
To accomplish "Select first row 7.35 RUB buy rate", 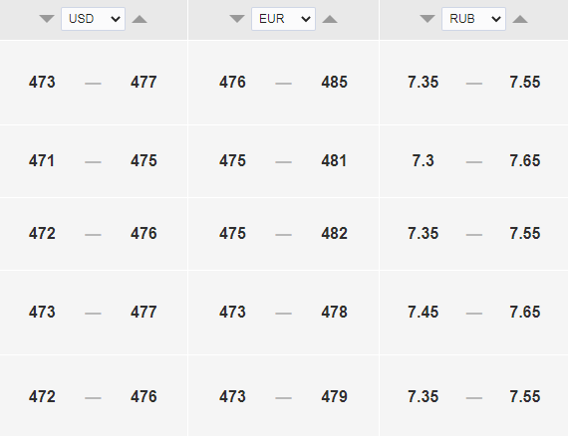I will (x=424, y=83).
